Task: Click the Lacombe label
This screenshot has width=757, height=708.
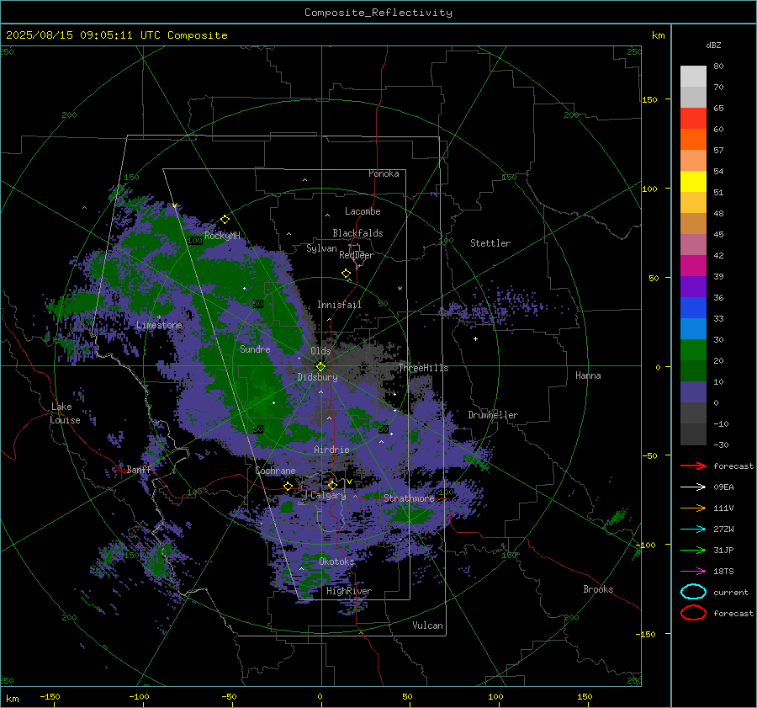Action: [363, 211]
